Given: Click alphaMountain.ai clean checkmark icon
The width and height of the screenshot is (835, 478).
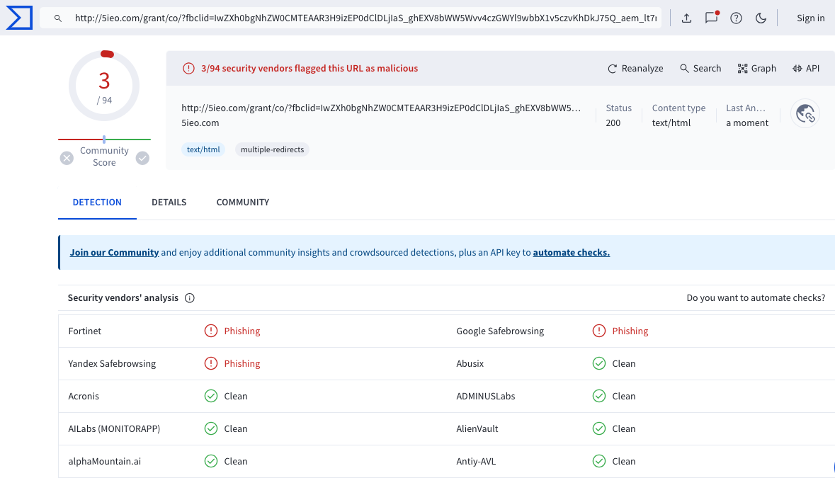Looking at the screenshot, I should pos(211,461).
